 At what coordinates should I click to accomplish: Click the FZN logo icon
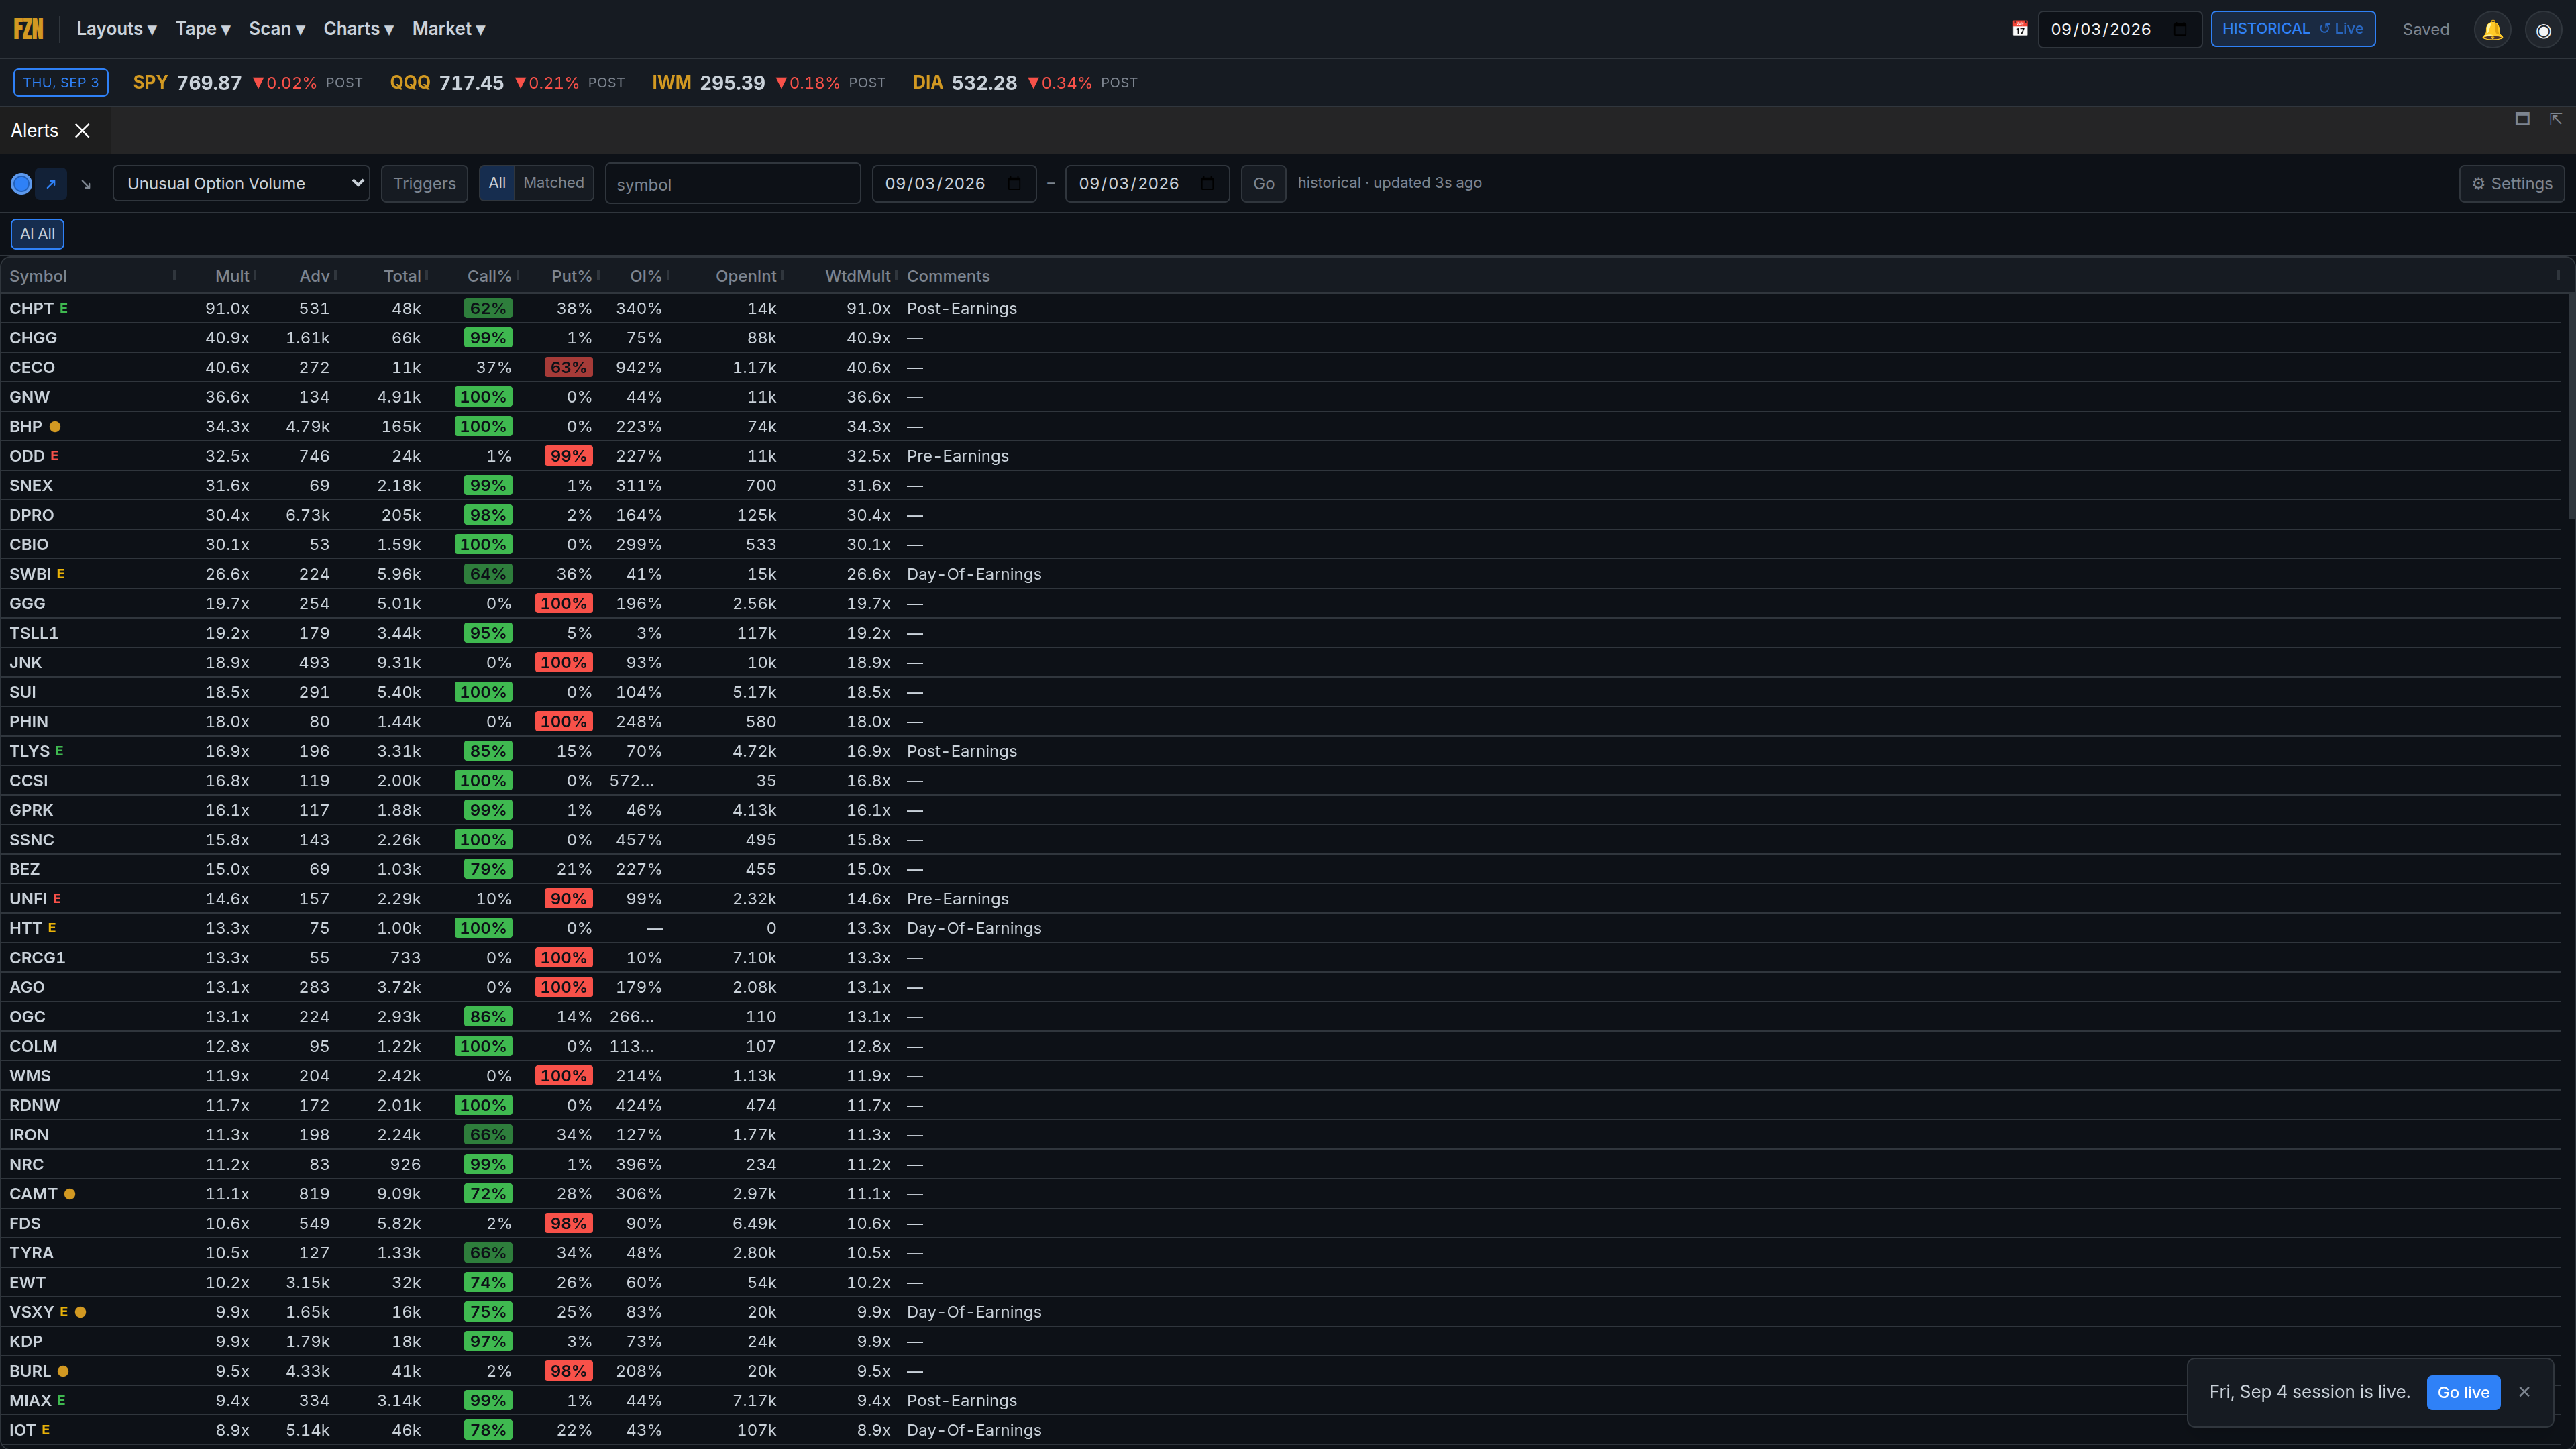[x=28, y=28]
